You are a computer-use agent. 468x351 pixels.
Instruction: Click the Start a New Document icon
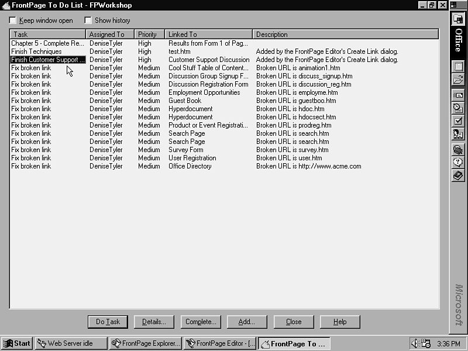pos(458,67)
